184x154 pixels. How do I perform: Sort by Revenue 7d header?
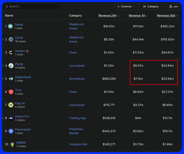137,16
